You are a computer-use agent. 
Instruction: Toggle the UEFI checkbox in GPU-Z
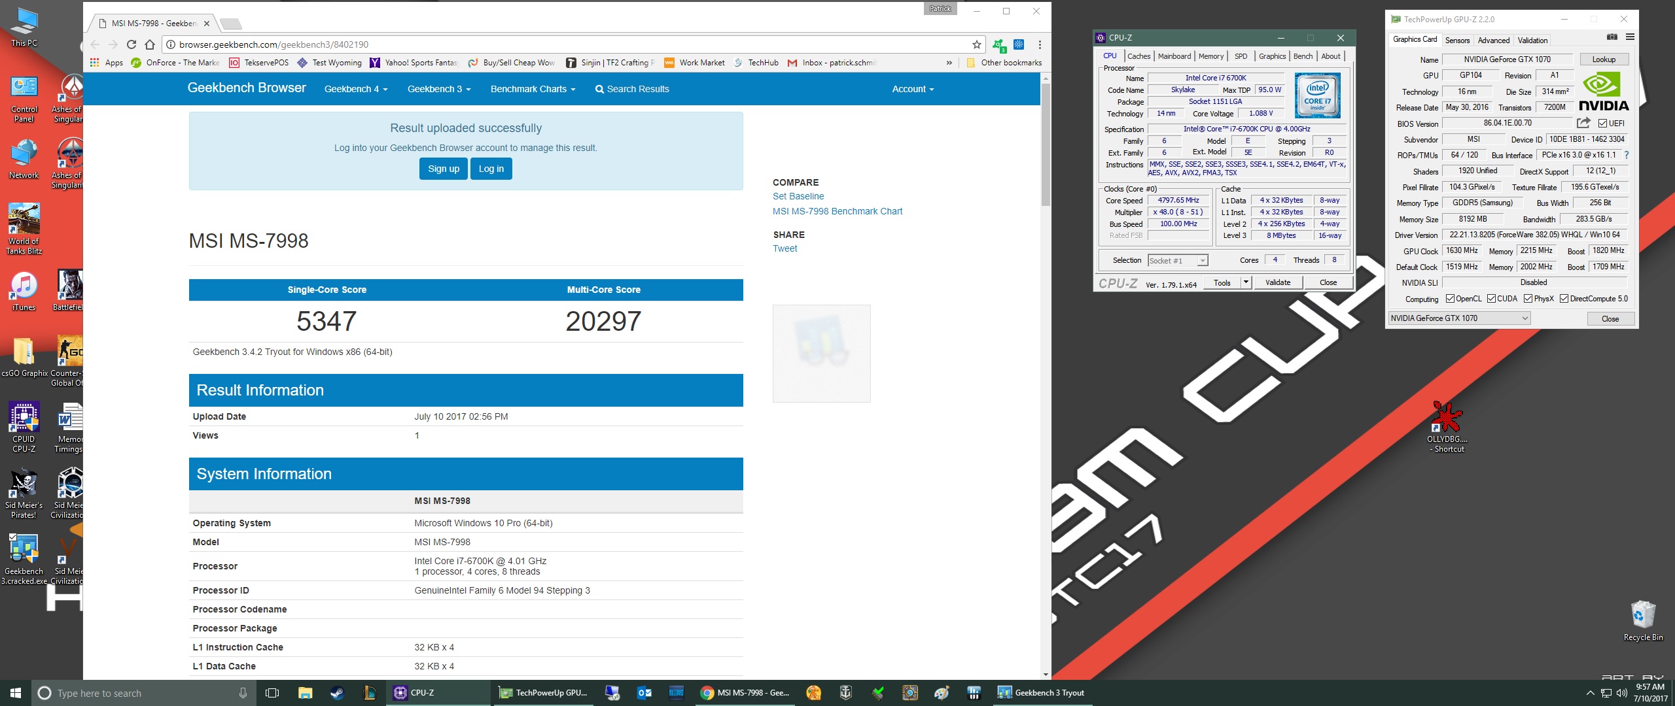pyautogui.click(x=1602, y=124)
